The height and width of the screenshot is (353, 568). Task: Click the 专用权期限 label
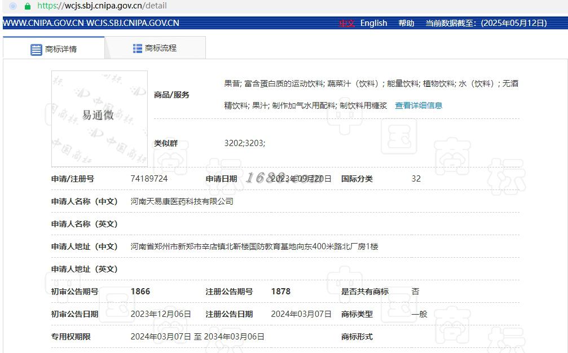click(71, 336)
